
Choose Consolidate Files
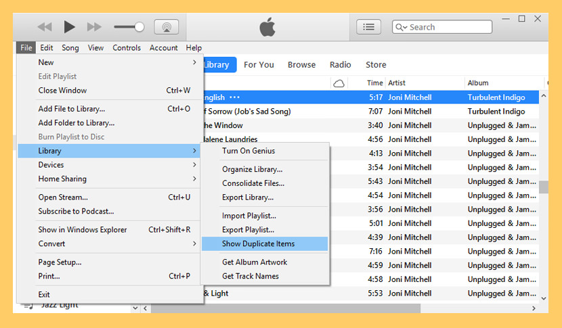265,183
